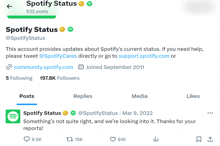
Task: Visit the community.spotify.com link
Action: pos(43,67)
